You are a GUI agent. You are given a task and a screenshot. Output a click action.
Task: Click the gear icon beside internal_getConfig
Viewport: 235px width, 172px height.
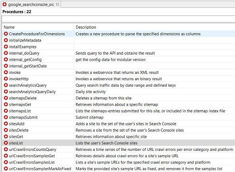(x=6, y=59)
